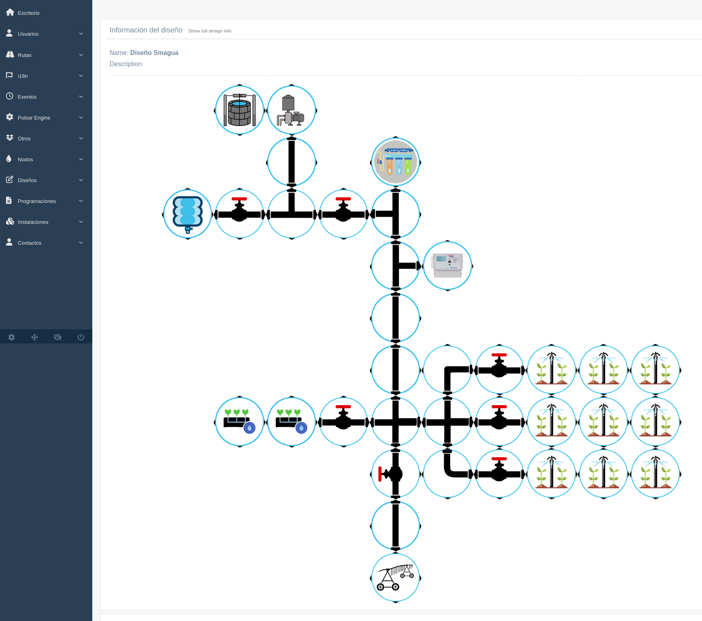702x621 pixels.
Task: Select the blue water tank node
Action: [187, 214]
